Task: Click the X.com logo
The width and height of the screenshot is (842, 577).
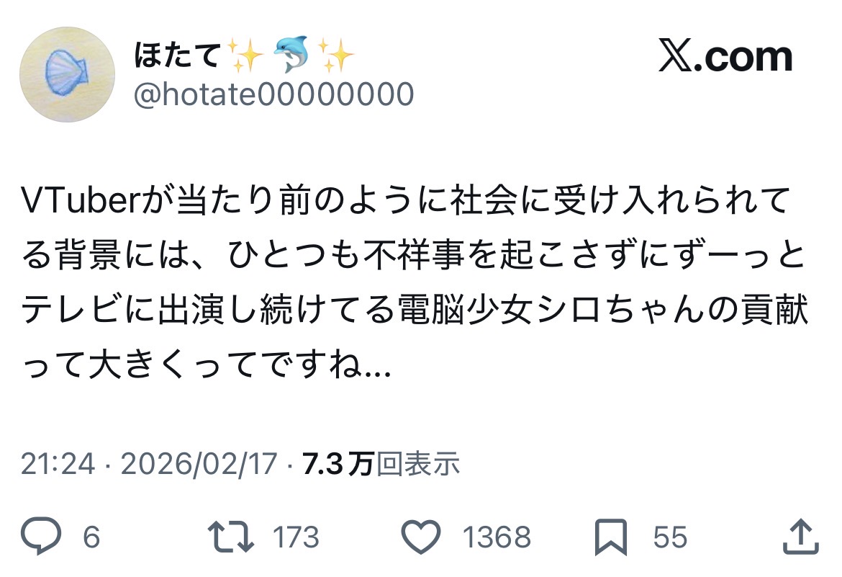Action: coord(725,56)
